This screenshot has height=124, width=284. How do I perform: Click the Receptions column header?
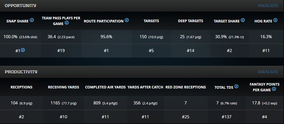(x=21, y=87)
